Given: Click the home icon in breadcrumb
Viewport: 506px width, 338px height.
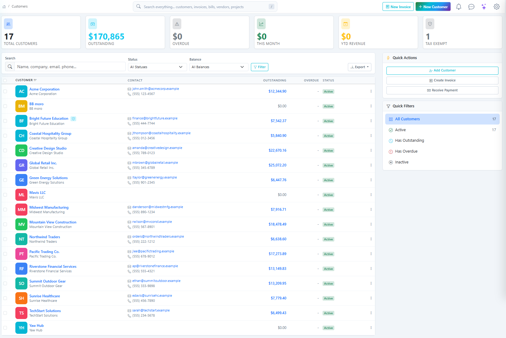Looking at the screenshot, I should 4,7.
